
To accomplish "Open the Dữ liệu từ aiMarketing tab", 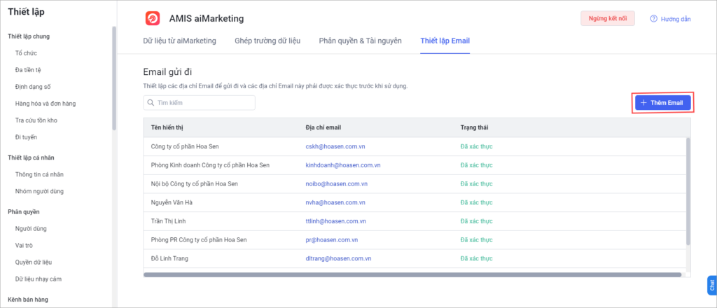I will coord(179,41).
